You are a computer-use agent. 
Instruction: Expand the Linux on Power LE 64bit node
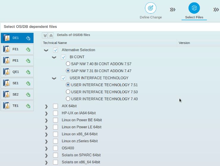(46, 127)
